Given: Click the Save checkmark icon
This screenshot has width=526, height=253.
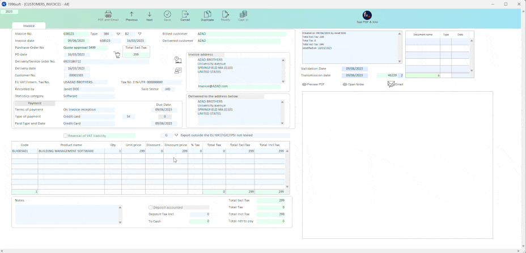Looking at the screenshot, I should [x=167, y=14].
